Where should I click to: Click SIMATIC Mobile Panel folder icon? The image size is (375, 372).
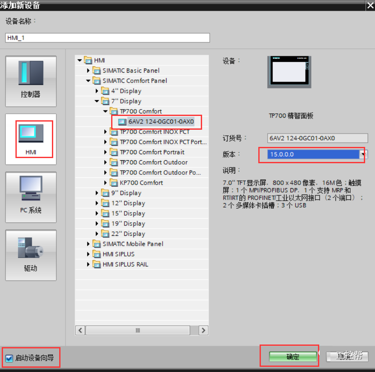coord(97,244)
